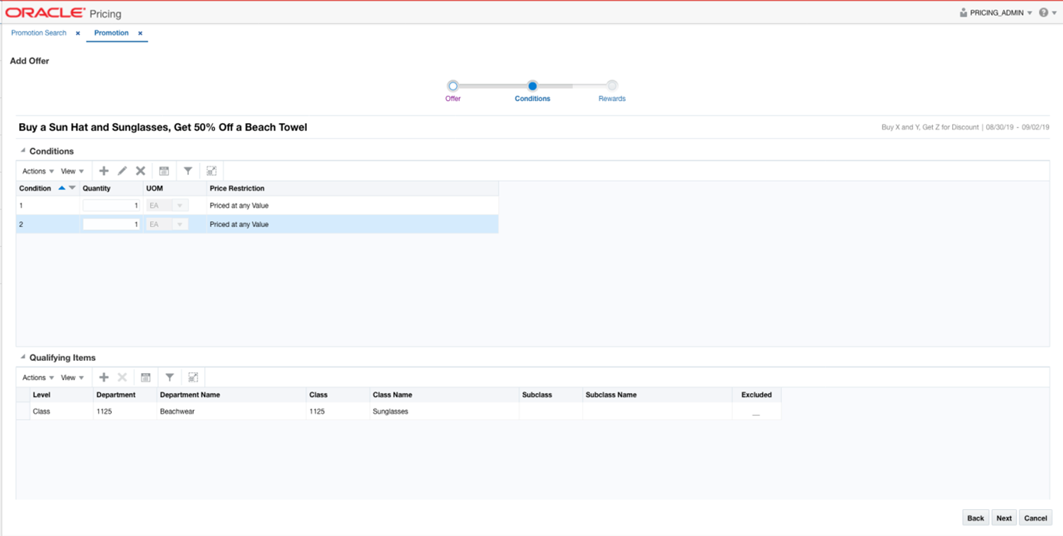Detach the Conditions table
Screen dimensions: 1063x536
pos(211,171)
